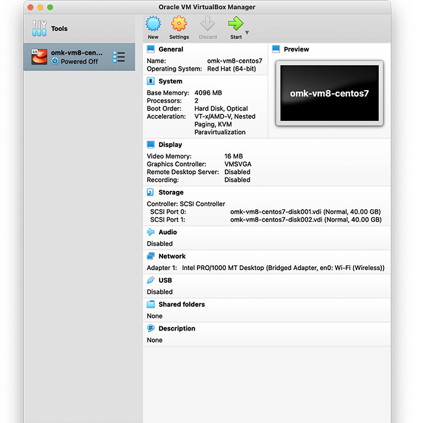
Task: Click the New button label
Action: [153, 37]
